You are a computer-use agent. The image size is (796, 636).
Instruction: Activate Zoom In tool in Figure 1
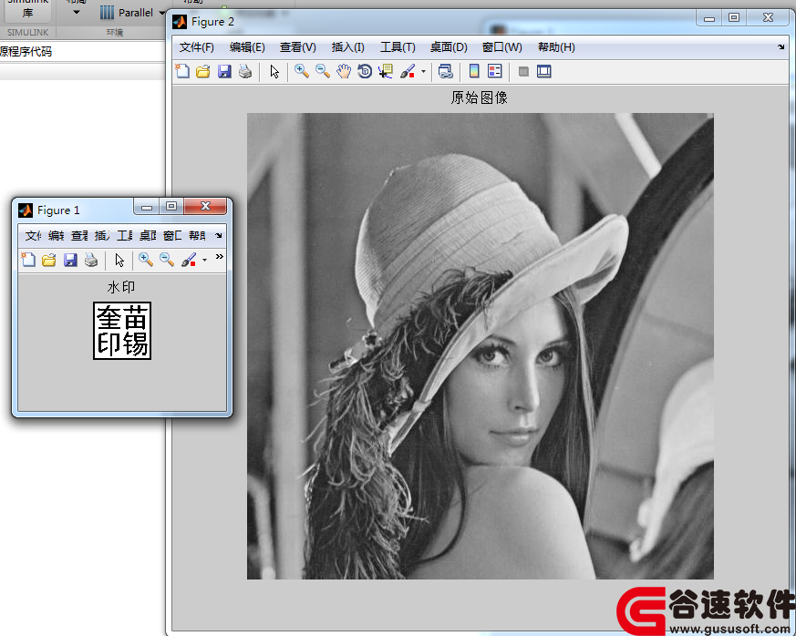(146, 260)
